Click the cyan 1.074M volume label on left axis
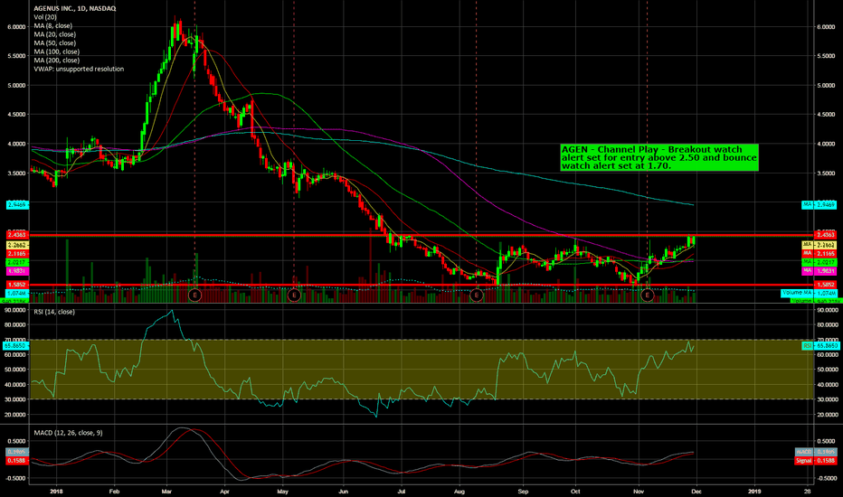 18,293
